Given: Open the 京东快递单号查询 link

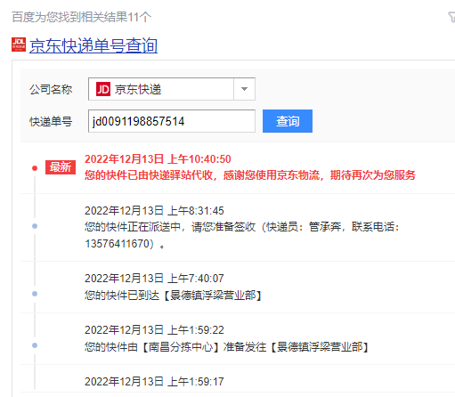Looking at the screenshot, I should (93, 45).
